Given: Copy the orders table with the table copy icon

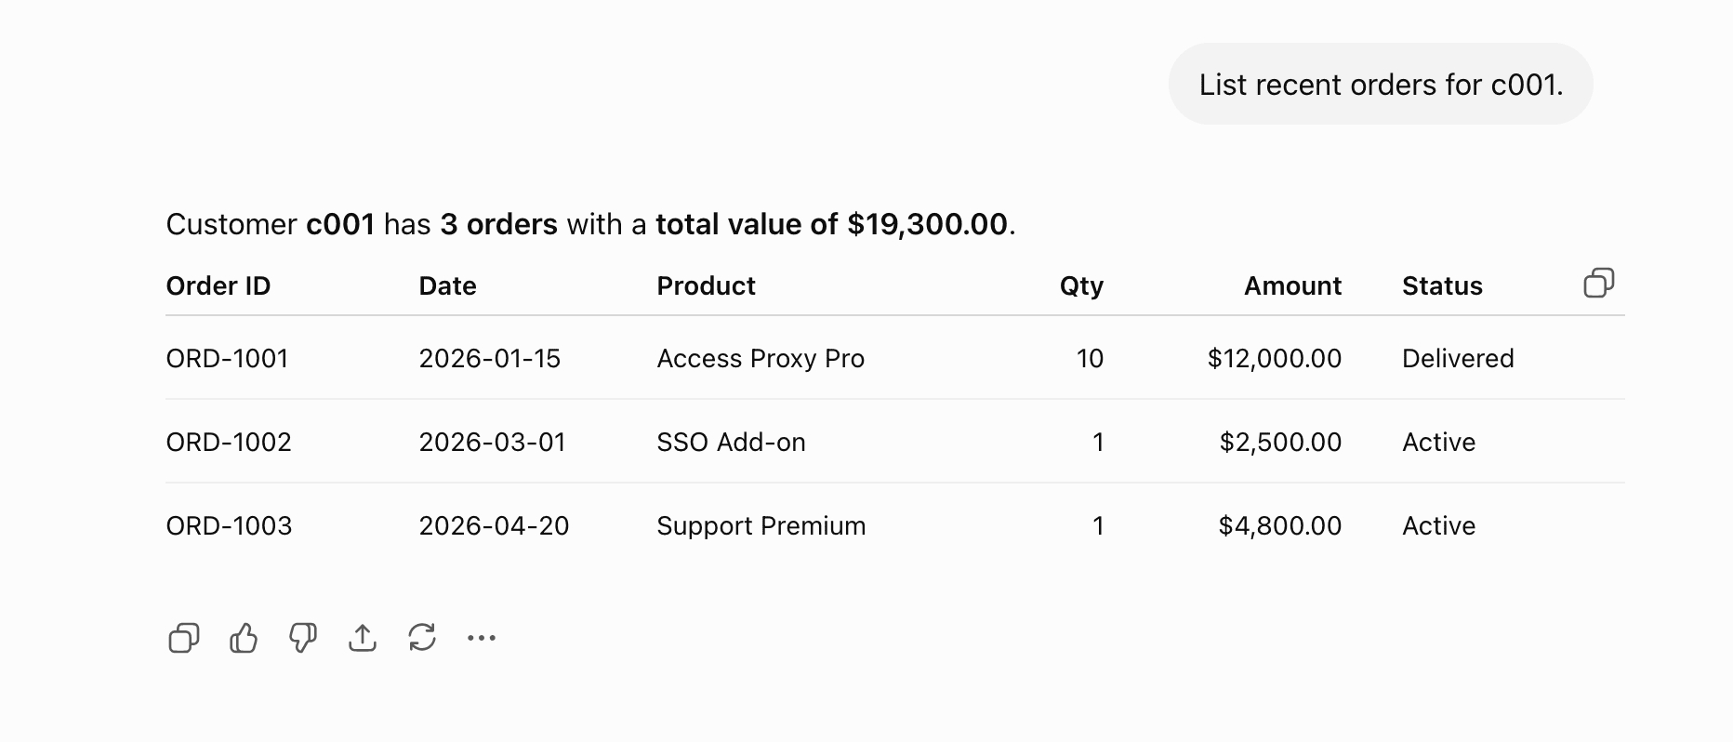Looking at the screenshot, I should (1598, 283).
